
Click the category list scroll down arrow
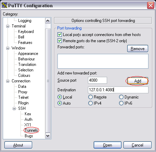click(x=48, y=136)
